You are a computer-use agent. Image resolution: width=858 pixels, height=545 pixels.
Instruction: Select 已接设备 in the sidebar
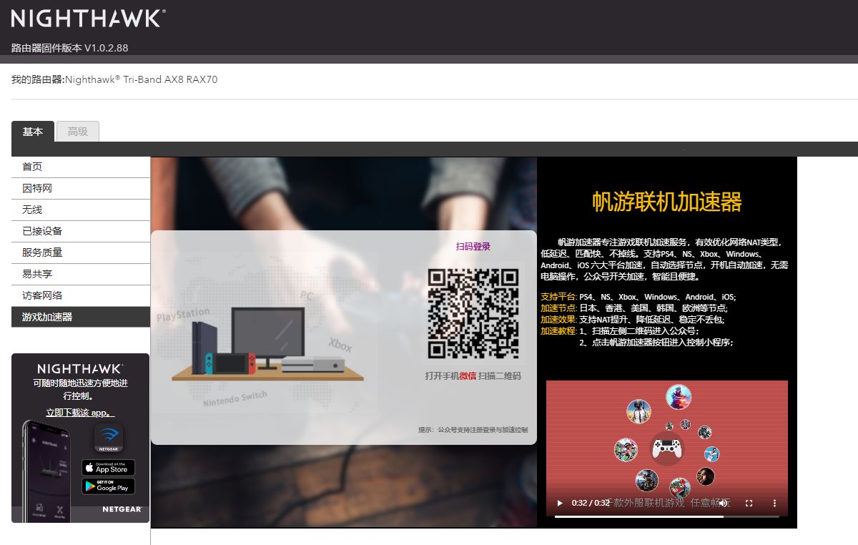81,231
